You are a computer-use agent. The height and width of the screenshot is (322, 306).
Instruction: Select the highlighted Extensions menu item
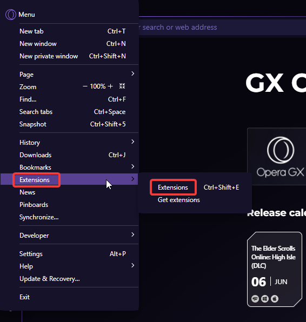point(69,179)
